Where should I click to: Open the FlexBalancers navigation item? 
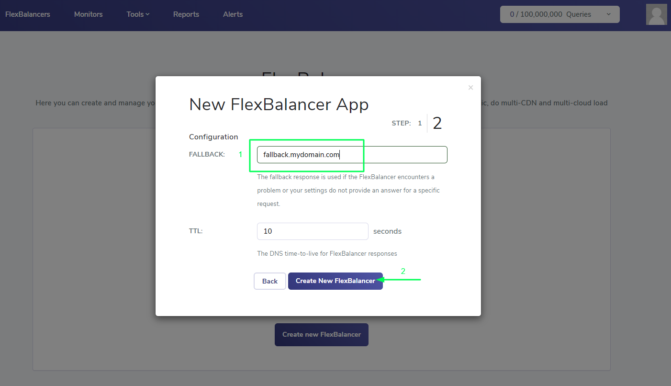point(28,14)
